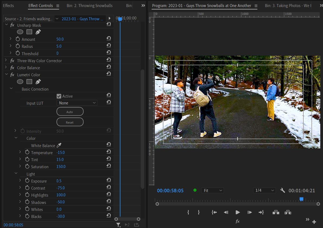
Task: Open the Effect Controls panel menu
Action: pyautogui.click(x=58, y=6)
